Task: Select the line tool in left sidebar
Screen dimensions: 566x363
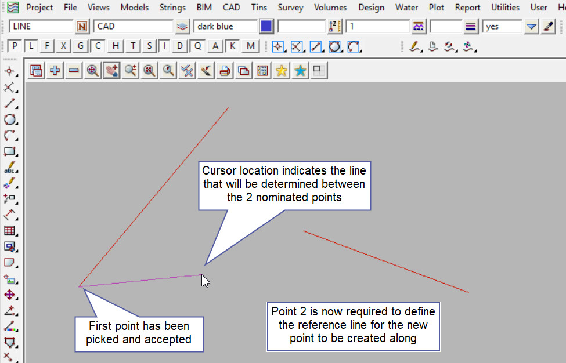Action: click(9, 104)
